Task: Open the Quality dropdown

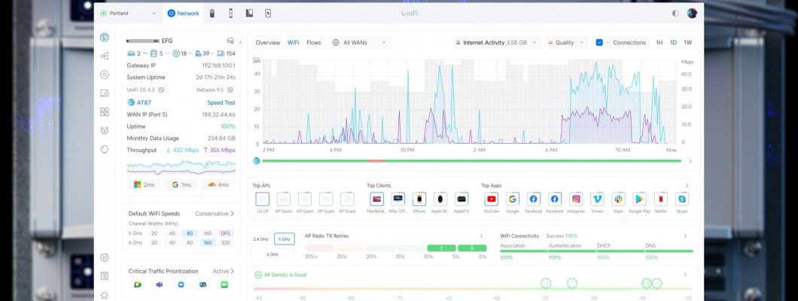Action: coord(567,43)
